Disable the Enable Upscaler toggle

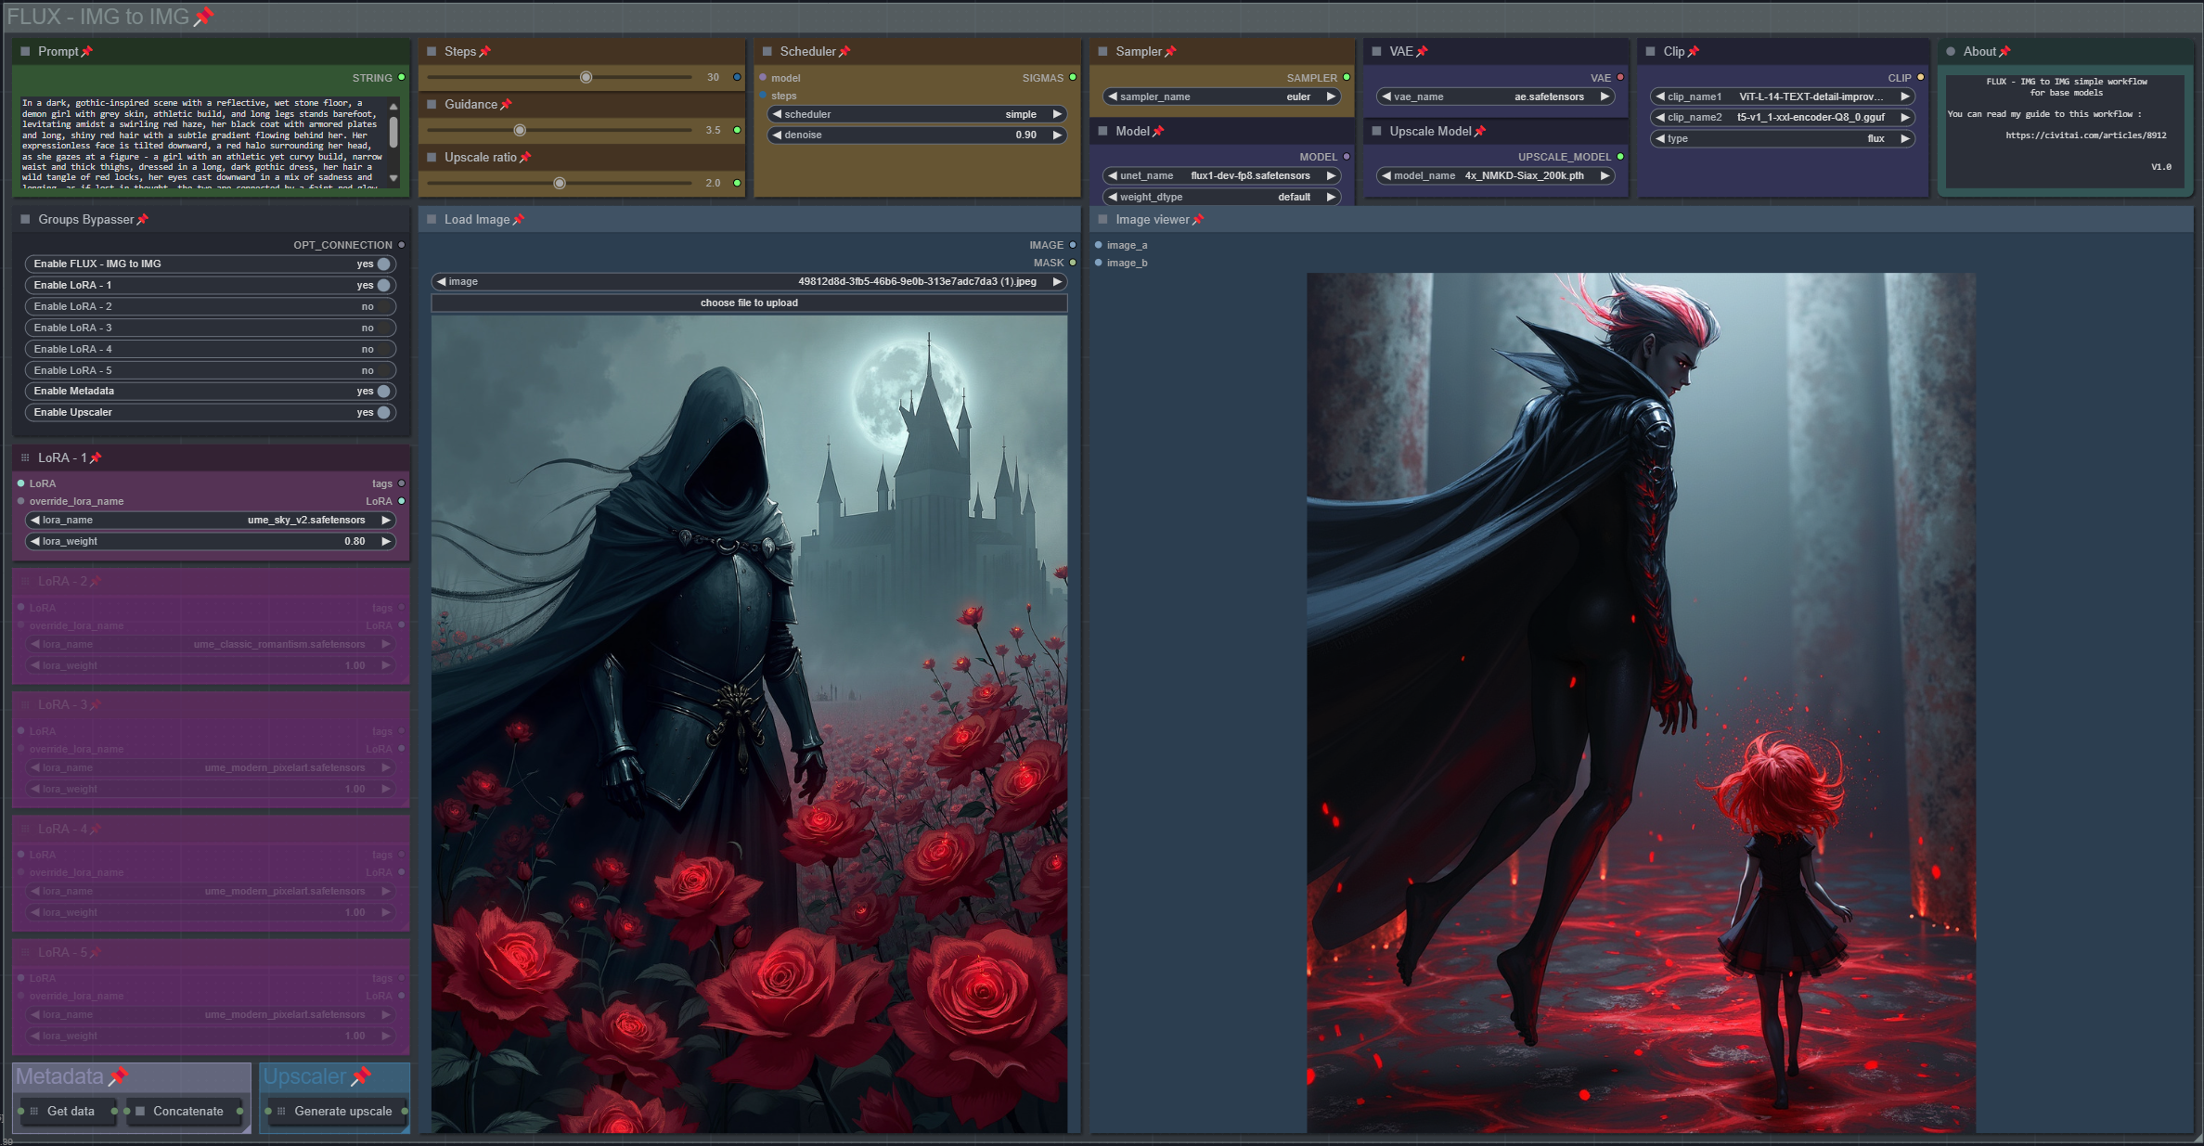pos(382,412)
